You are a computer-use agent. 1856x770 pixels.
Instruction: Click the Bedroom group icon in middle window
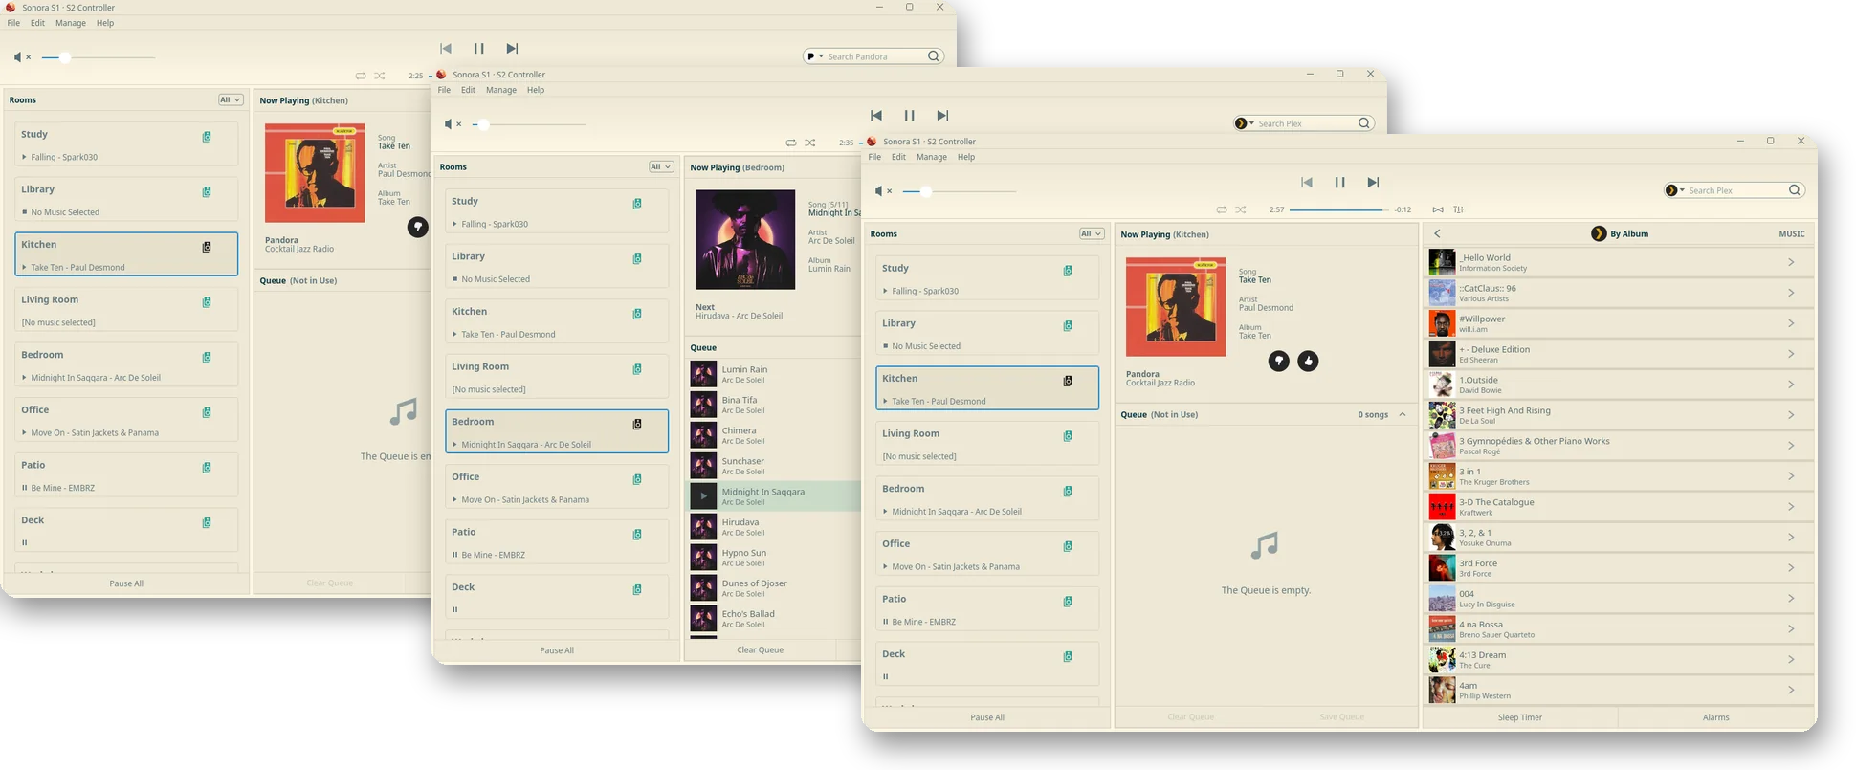pos(637,424)
